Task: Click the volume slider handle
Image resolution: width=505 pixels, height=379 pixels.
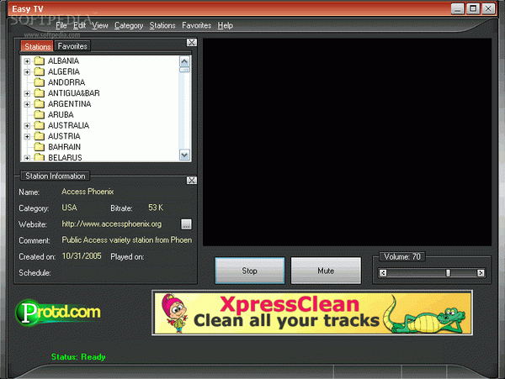Action: [x=448, y=273]
